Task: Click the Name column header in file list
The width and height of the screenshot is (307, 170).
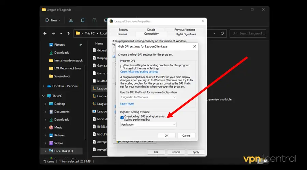Action: 99,44
